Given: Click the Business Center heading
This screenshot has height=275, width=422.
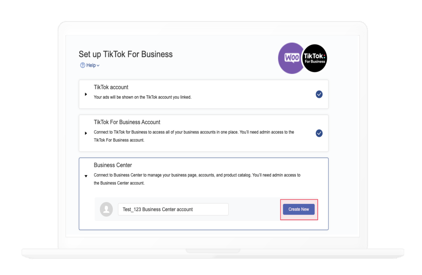Looking at the screenshot, I should click(113, 165).
